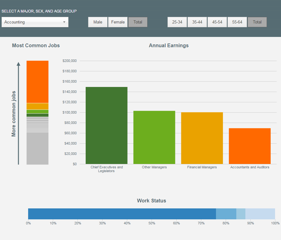Select the "35-44" age group

[x=197, y=22]
